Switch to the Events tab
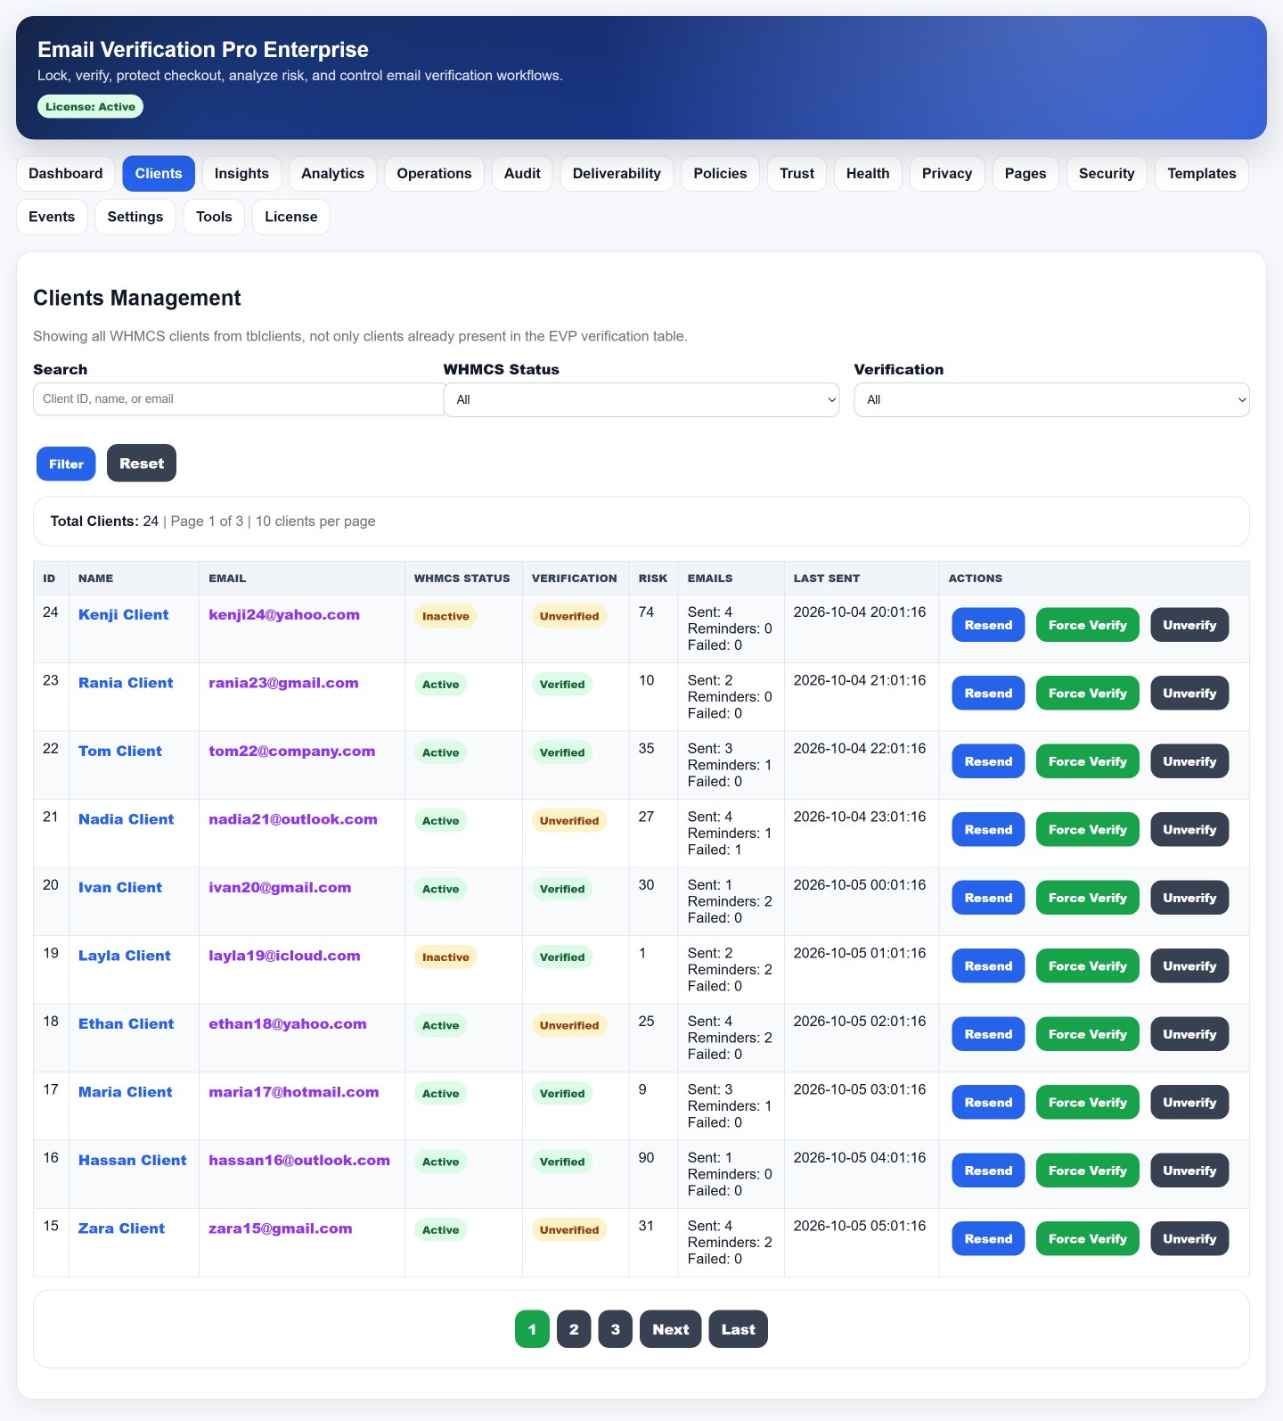This screenshot has height=1421, width=1283. (52, 217)
